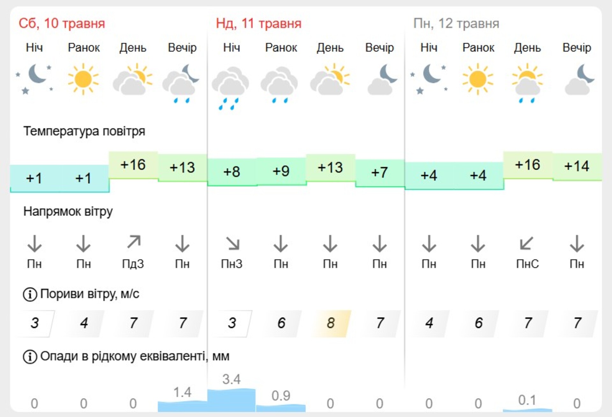Click the southwest wind arrow for Saturday daytime
The width and height of the screenshot is (612, 417).
133,243
